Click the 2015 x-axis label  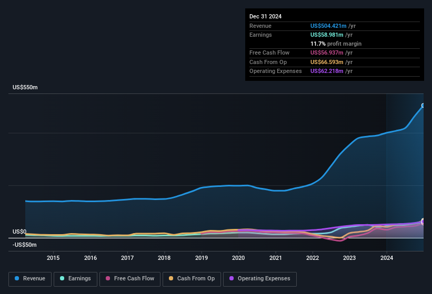[x=53, y=258]
